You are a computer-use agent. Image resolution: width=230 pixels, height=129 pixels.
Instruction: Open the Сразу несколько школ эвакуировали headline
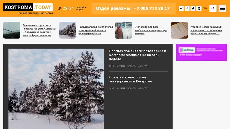tap(131, 79)
